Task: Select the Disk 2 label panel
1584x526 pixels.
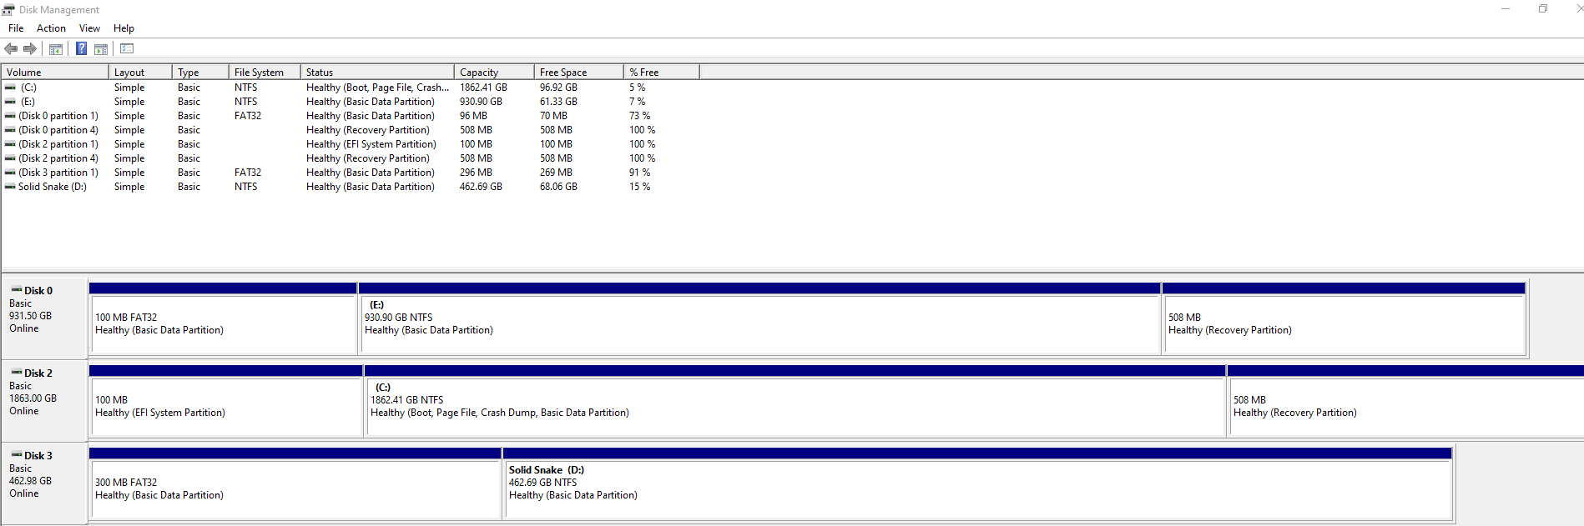Action: pyautogui.click(x=45, y=400)
